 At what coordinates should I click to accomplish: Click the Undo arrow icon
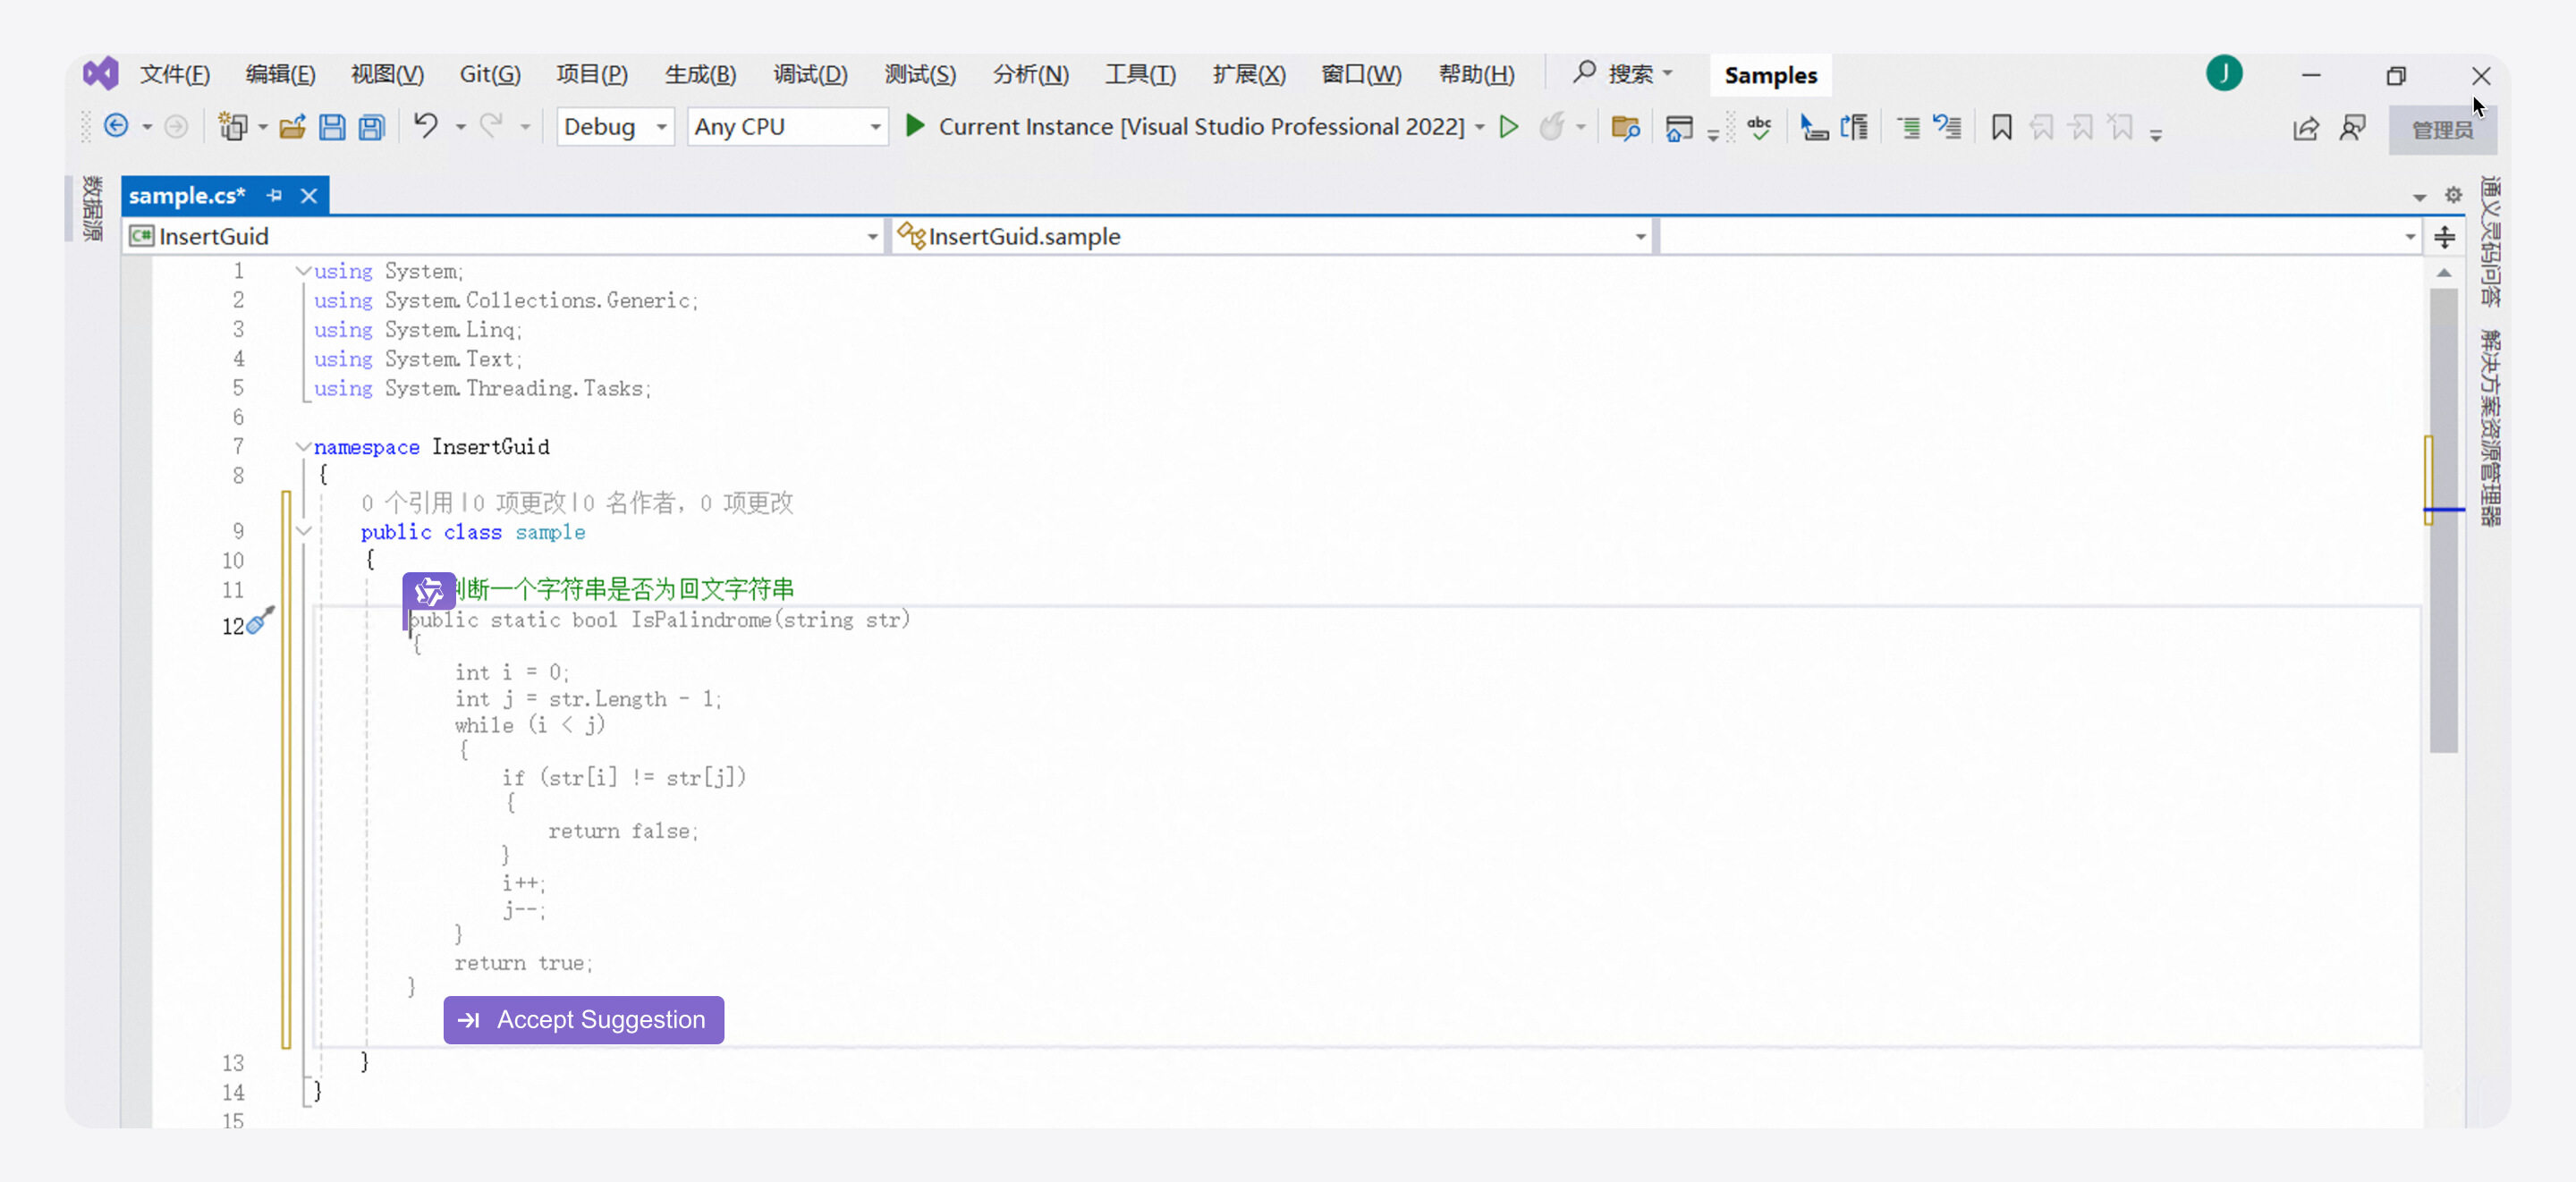(426, 126)
